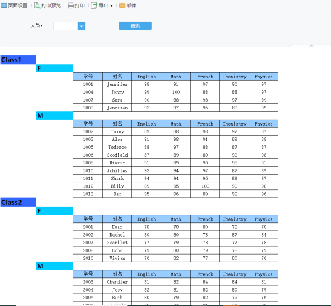Click the name cell Joey
The height and width of the screenshot is (306, 331).
(117, 290)
